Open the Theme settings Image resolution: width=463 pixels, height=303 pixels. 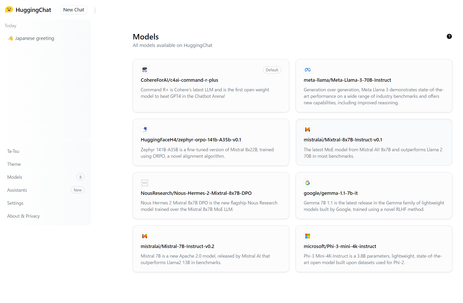(x=14, y=164)
